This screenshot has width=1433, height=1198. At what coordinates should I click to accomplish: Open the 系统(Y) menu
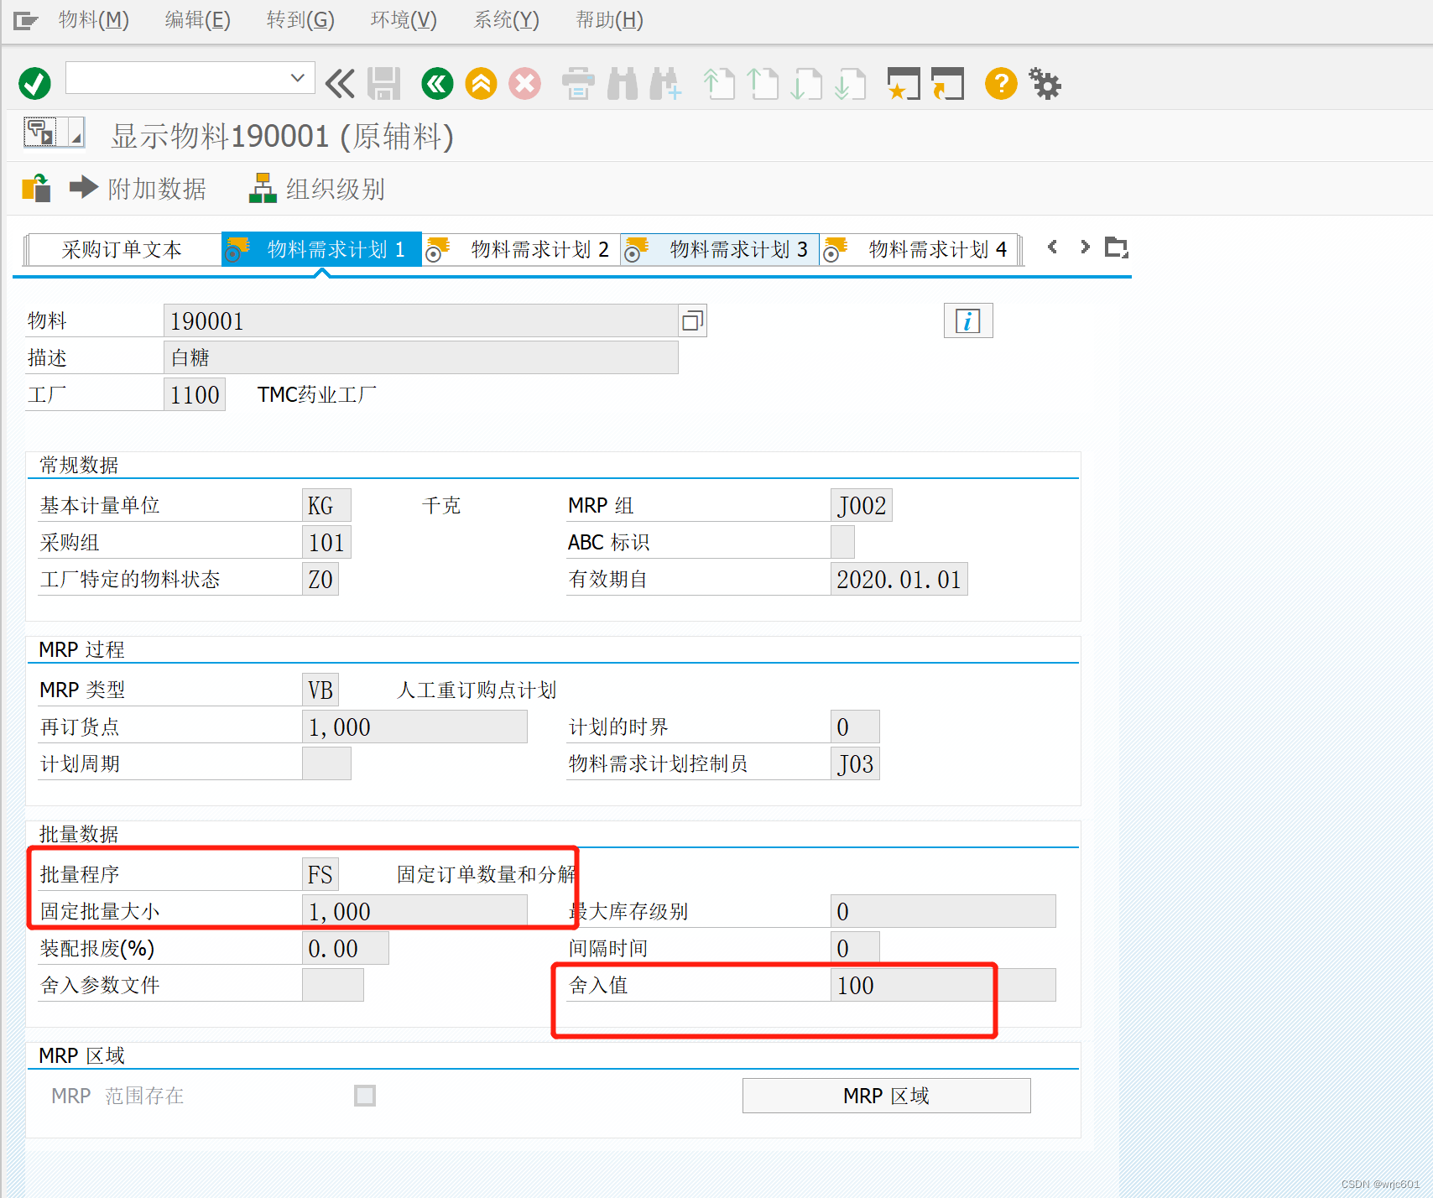507,19
